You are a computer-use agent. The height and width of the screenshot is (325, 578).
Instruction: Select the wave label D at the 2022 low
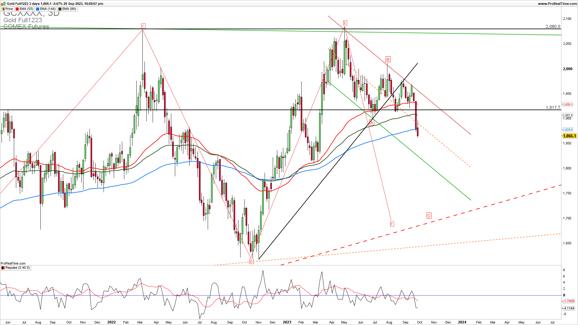tap(251, 262)
